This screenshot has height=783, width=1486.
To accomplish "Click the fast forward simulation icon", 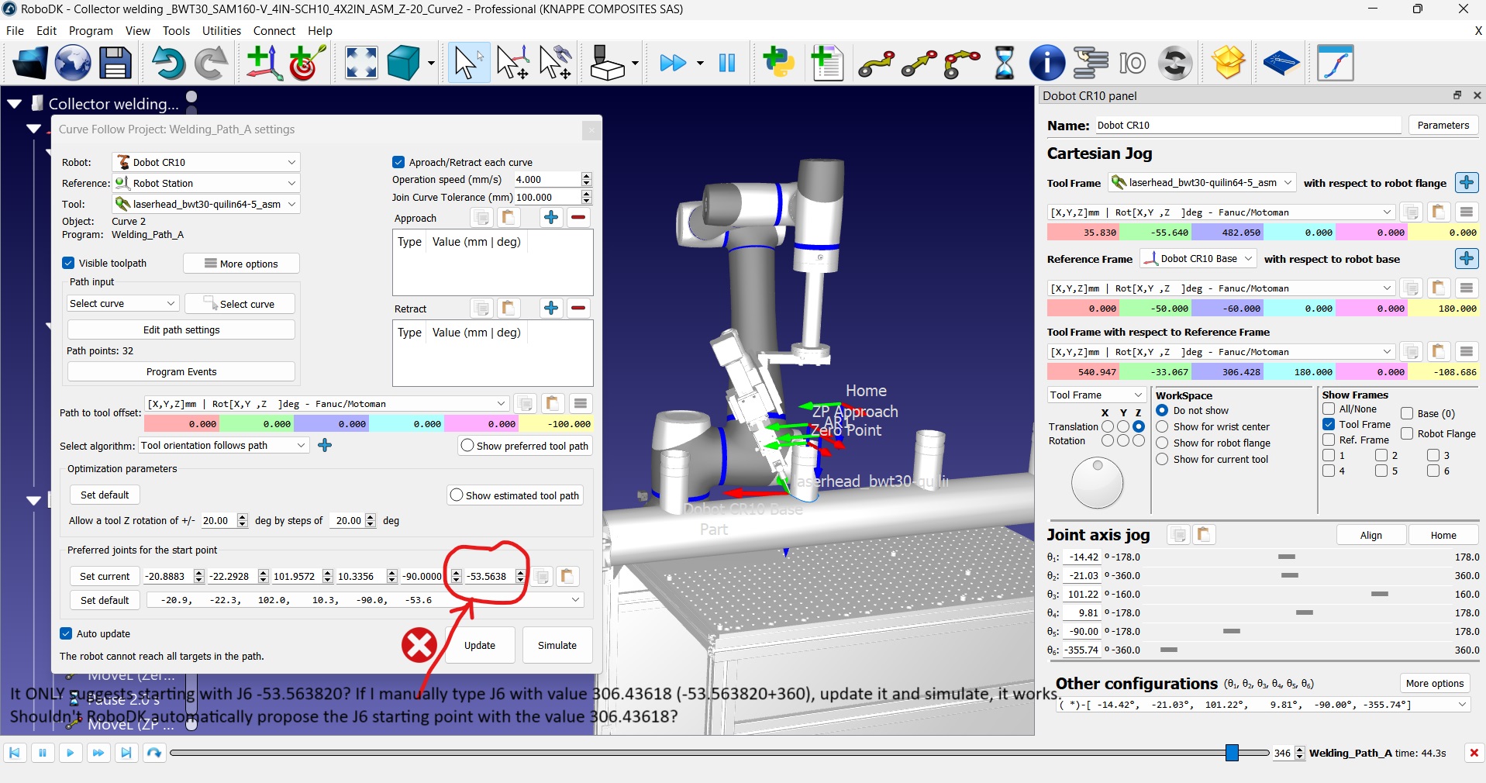I will click(x=673, y=63).
